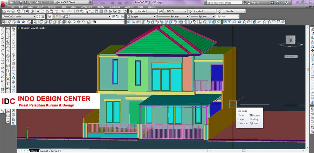Open the Draw menu
Viewport: 314px width, 153px height.
tap(73, 7)
